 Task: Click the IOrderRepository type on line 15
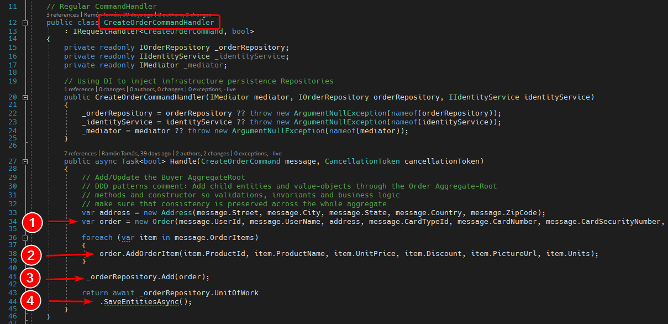(174, 48)
